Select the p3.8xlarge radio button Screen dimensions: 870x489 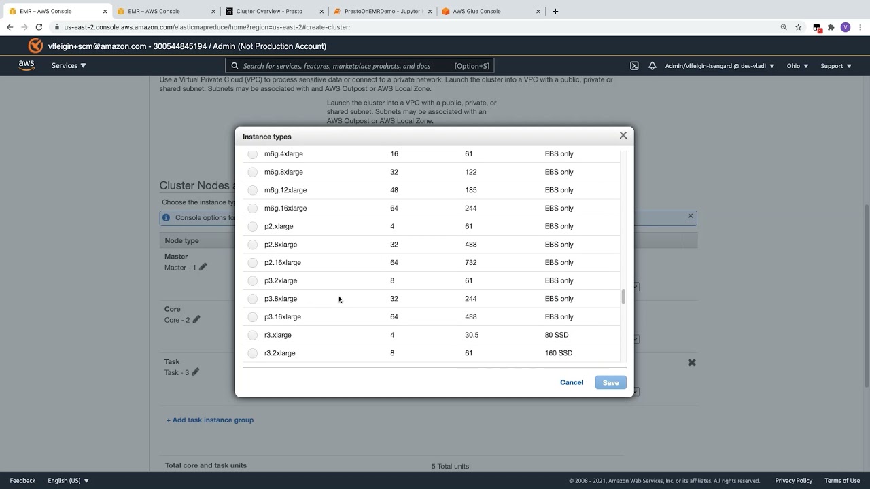point(253,299)
